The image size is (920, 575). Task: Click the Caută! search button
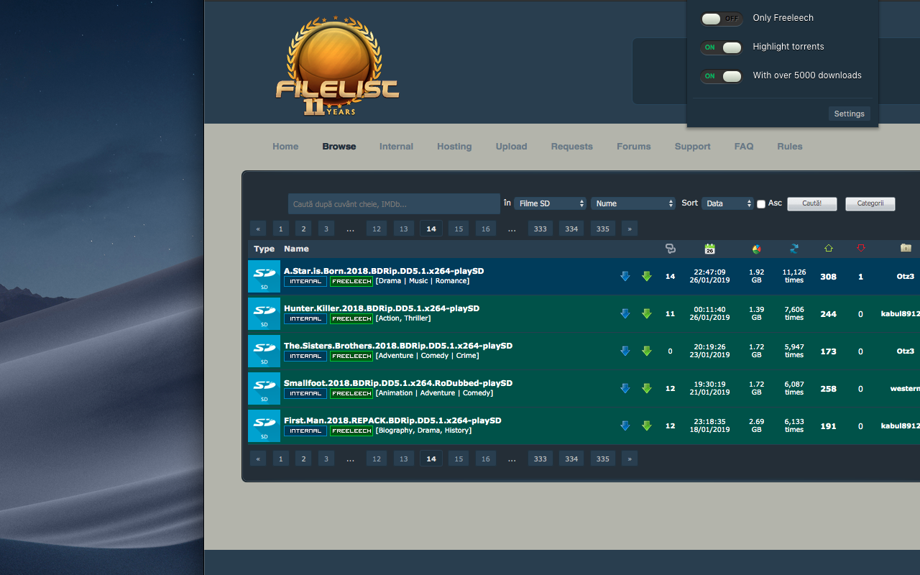(x=812, y=203)
